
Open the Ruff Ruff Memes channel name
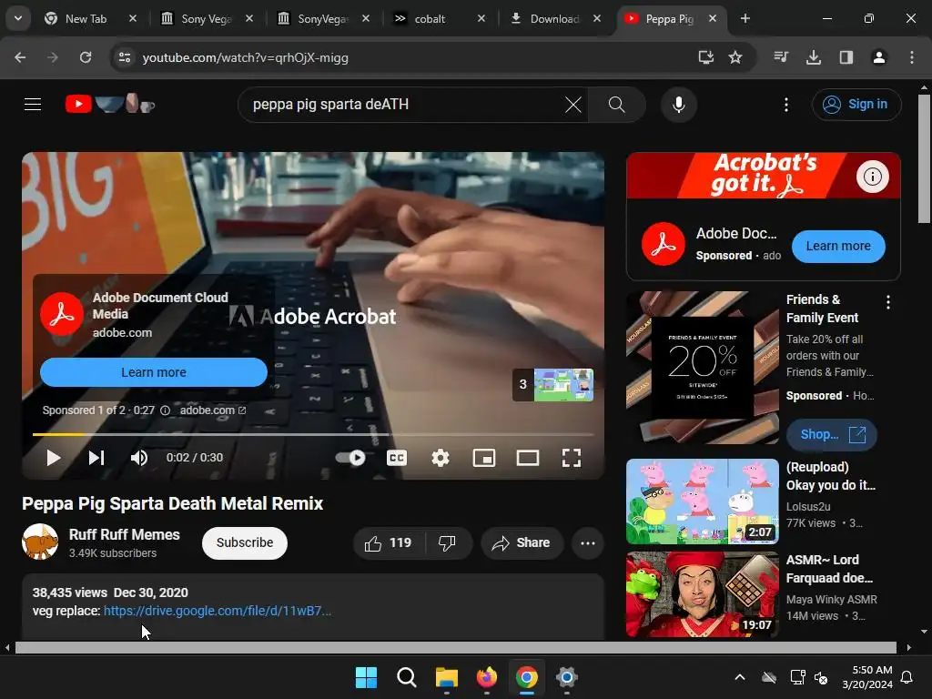[x=124, y=534]
